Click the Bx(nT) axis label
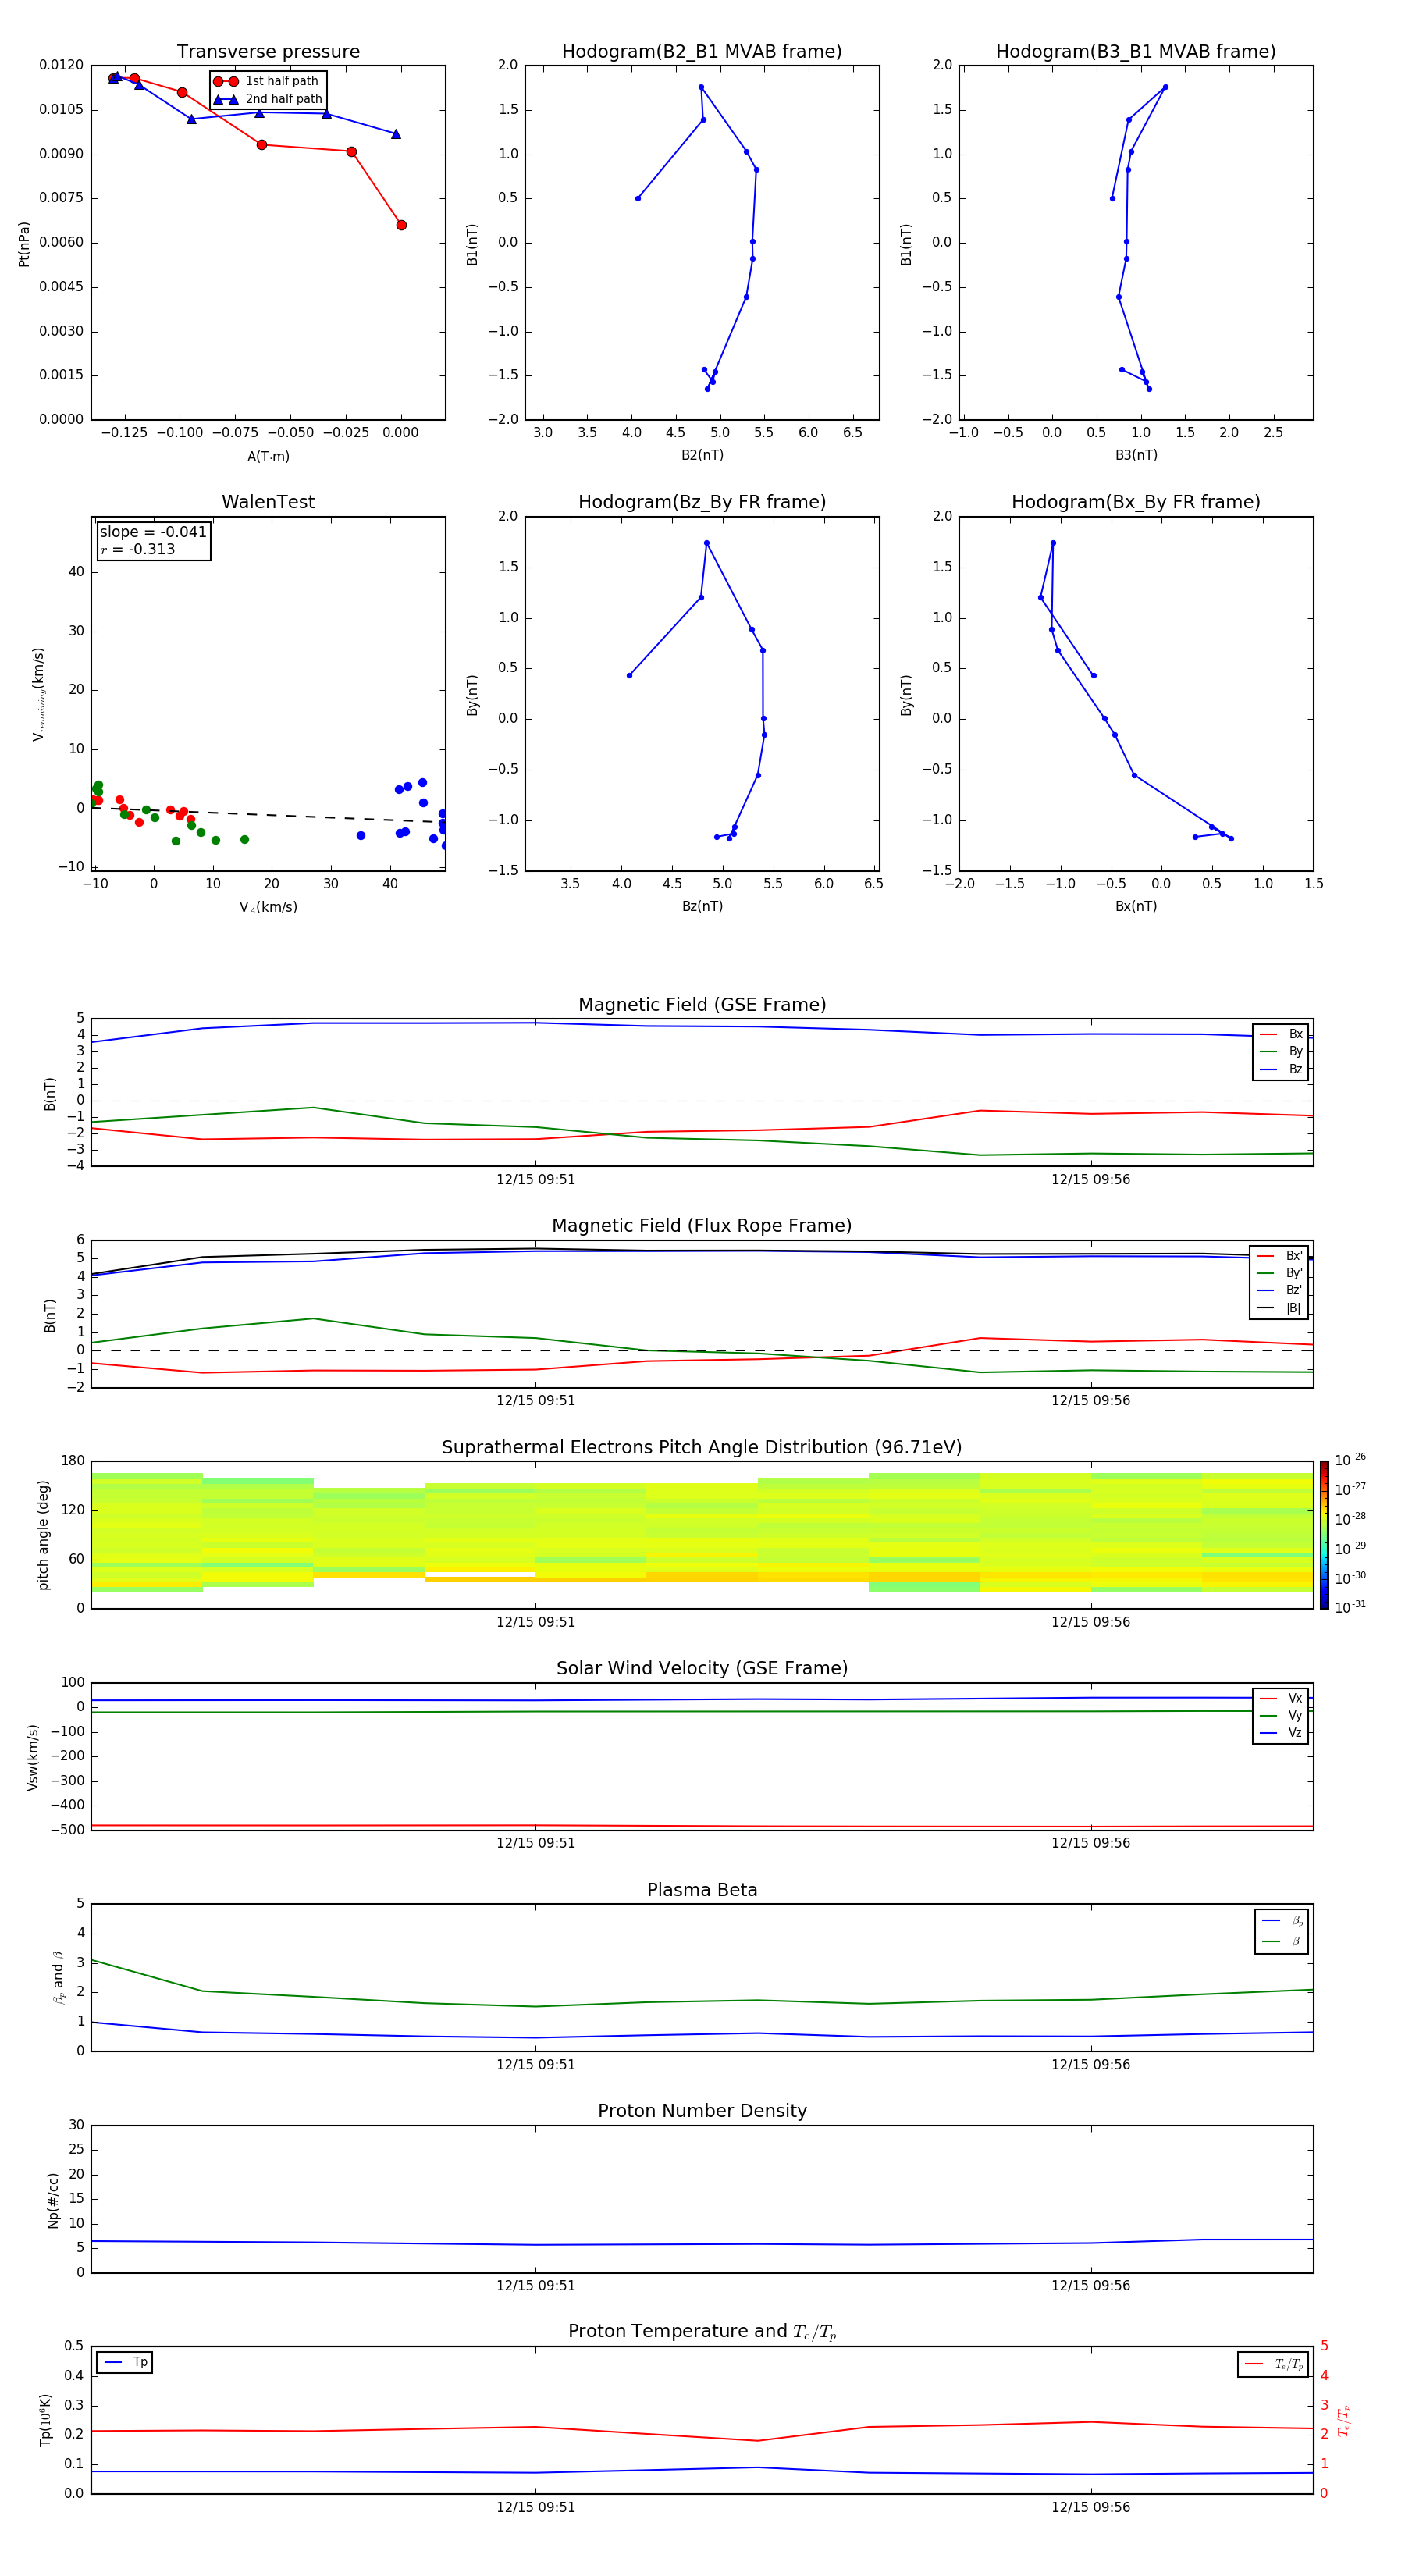Viewport: 1405px width, 2576px height. pos(1136,906)
